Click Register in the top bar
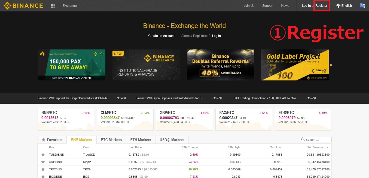The width and height of the screenshot is (369, 178). click(x=321, y=6)
